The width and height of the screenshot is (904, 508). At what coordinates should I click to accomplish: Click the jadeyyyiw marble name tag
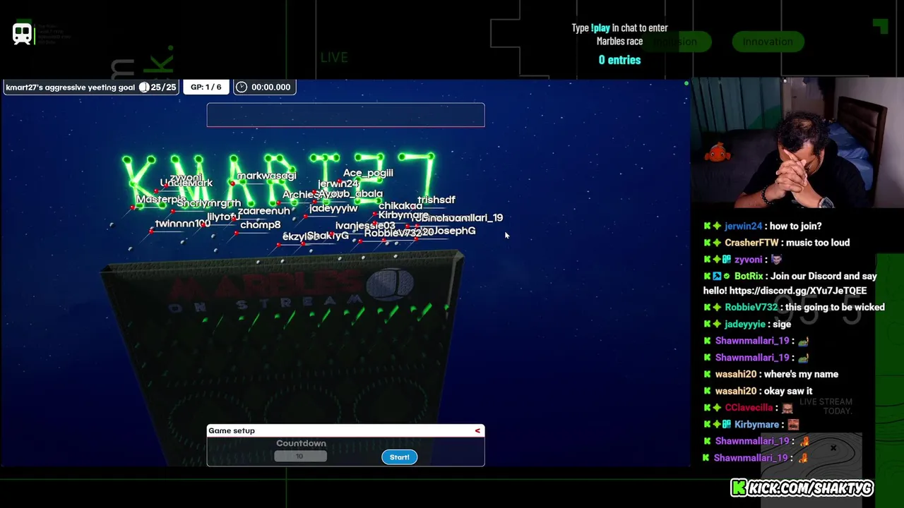click(x=333, y=208)
